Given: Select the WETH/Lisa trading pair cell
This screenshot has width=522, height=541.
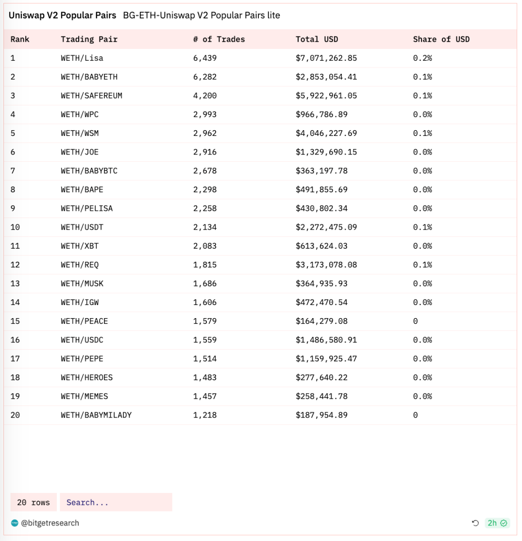Looking at the screenshot, I should (x=82, y=58).
